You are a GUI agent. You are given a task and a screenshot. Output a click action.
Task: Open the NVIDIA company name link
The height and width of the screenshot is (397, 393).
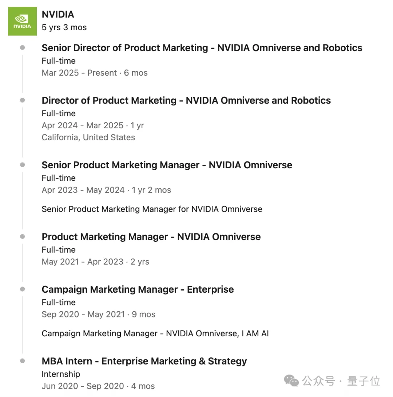(58, 15)
